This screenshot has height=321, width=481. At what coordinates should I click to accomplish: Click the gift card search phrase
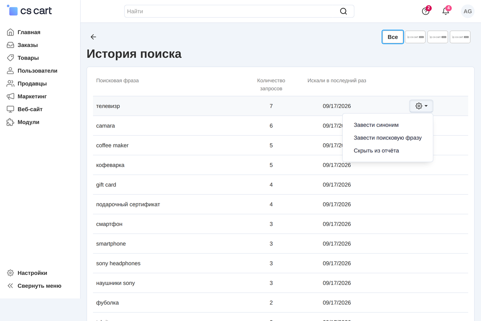click(106, 185)
